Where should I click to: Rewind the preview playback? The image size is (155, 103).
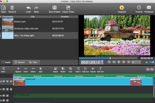tap(114, 62)
